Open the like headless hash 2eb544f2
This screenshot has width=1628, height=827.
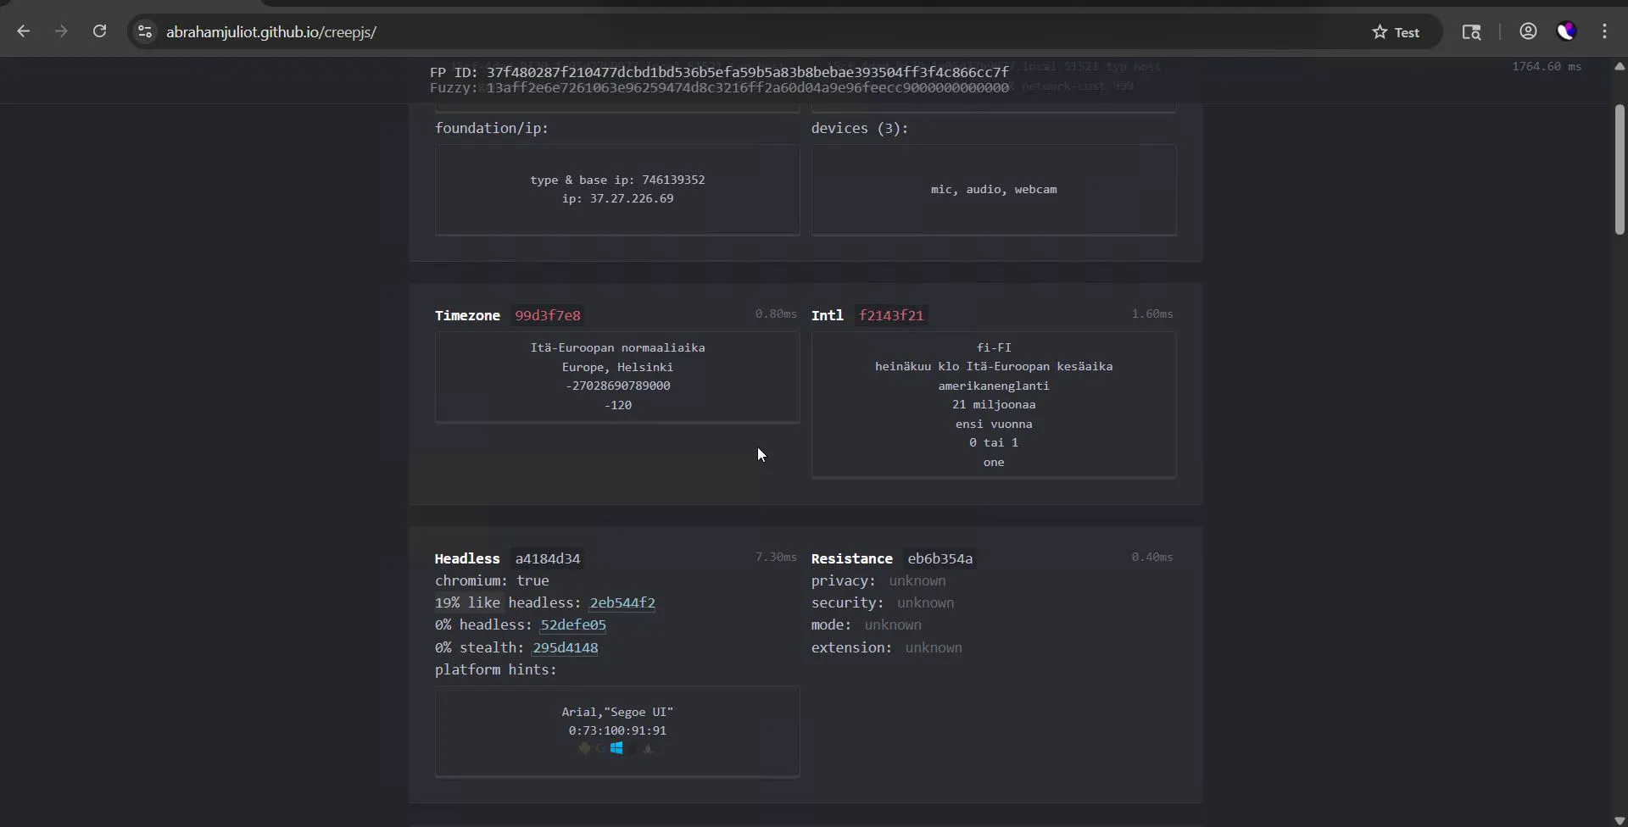[x=622, y=602]
